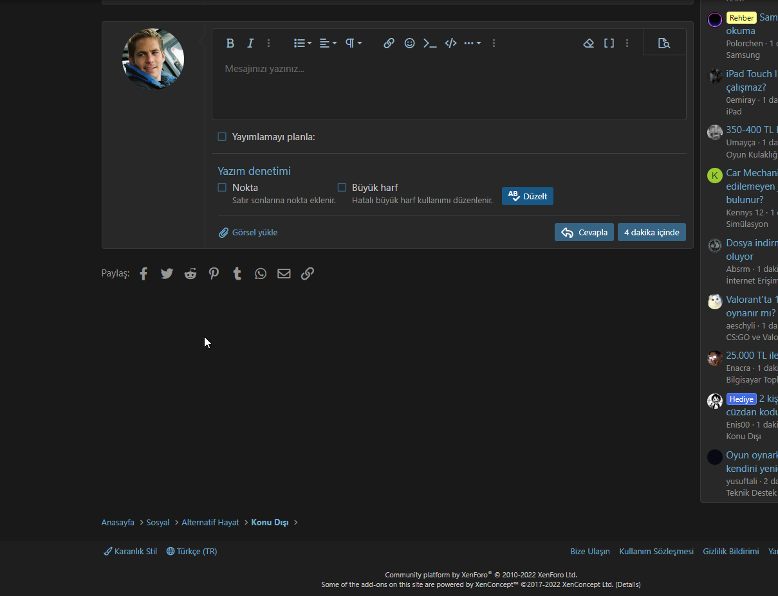Open Gizlilik Bildirimi footer link
This screenshot has height=596, width=778.
[731, 552]
